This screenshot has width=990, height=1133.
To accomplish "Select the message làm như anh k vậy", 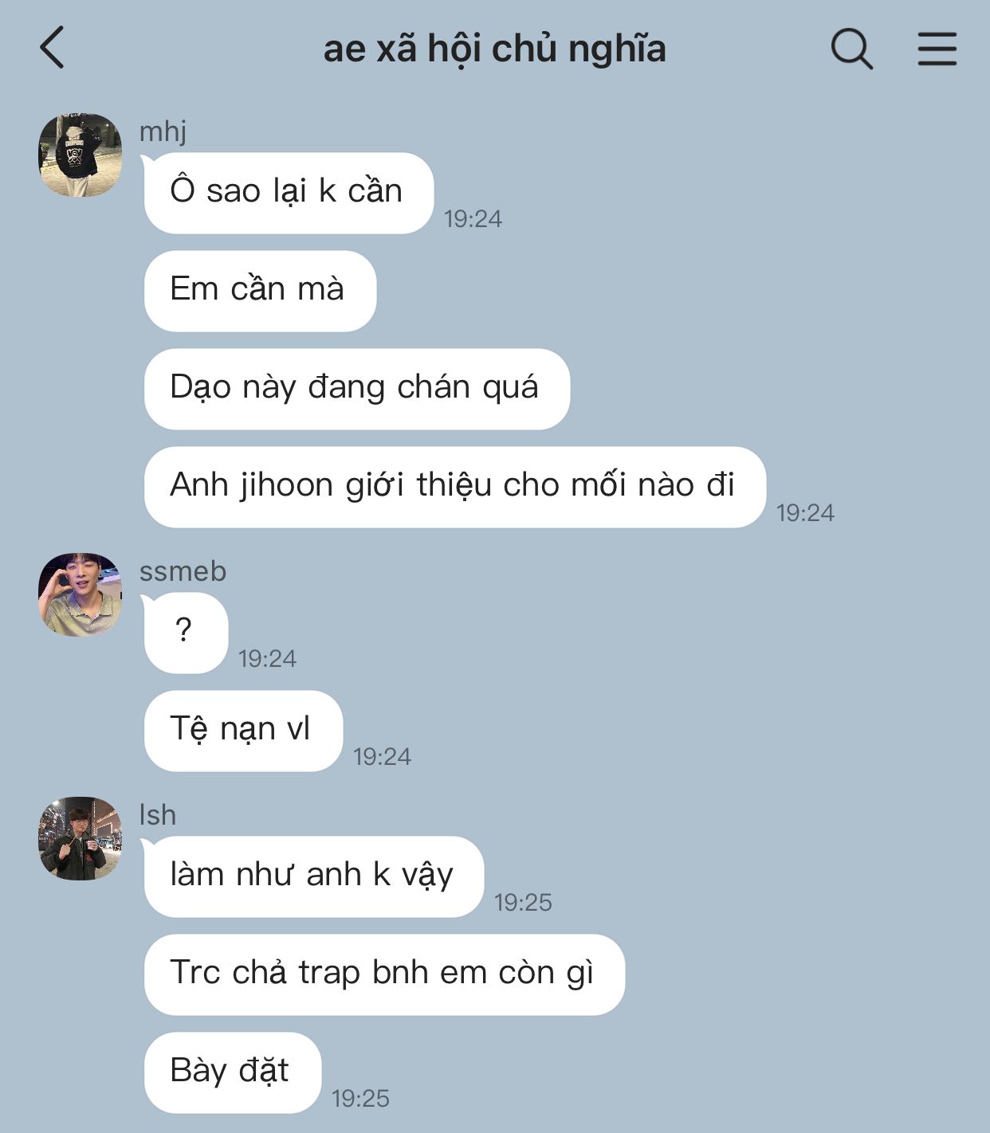I will (314, 876).
